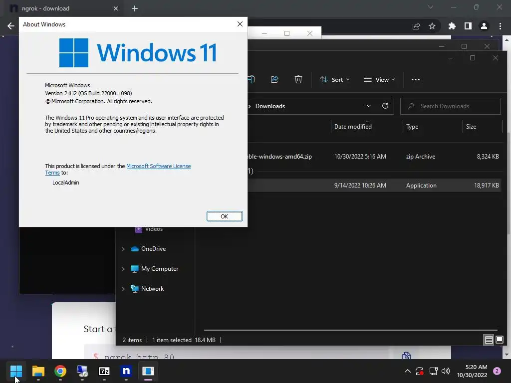Open the View dropdown in File Explorer
The image size is (511, 383).
coord(379,79)
